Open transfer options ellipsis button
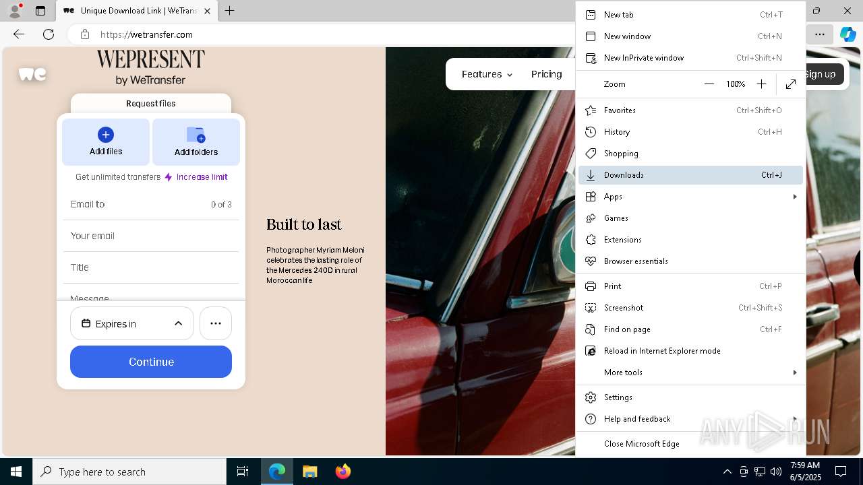Image resolution: width=863 pixels, height=485 pixels. pyautogui.click(x=216, y=323)
